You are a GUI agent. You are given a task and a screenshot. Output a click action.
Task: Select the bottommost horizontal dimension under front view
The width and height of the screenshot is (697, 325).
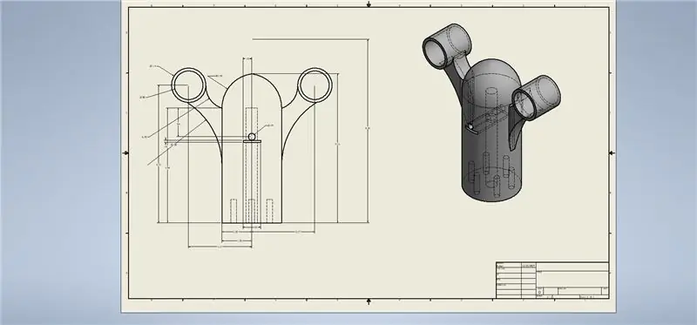220,247
